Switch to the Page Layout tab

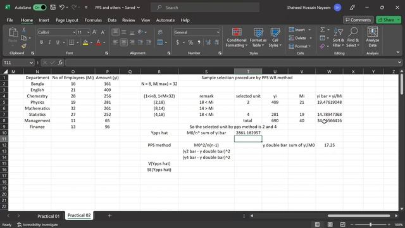click(x=67, y=20)
